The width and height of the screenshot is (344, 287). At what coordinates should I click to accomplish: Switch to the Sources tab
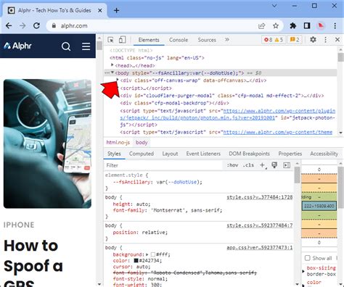[207, 40]
